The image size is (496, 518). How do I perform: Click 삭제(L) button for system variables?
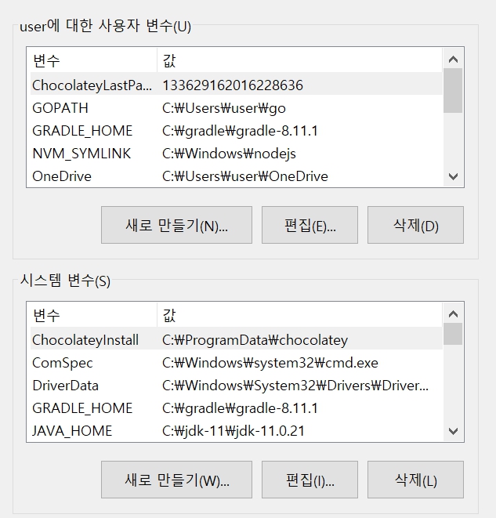point(415,480)
